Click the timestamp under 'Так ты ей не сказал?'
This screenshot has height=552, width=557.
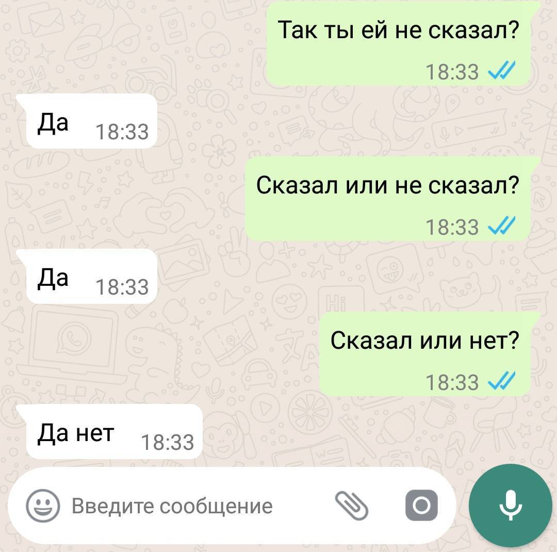[452, 72]
